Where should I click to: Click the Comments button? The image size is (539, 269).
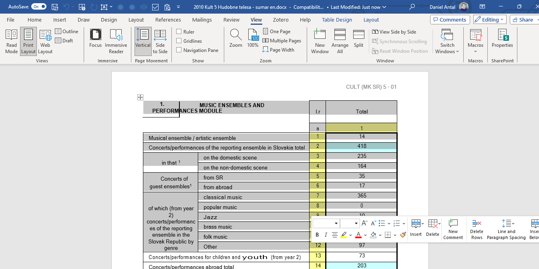click(x=450, y=20)
